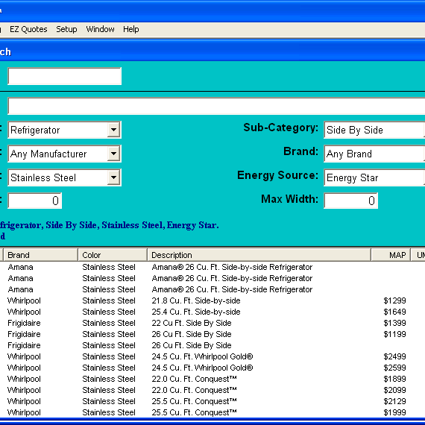425x425 pixels.
Task: Open the Window menu
Action: (100, 29)
